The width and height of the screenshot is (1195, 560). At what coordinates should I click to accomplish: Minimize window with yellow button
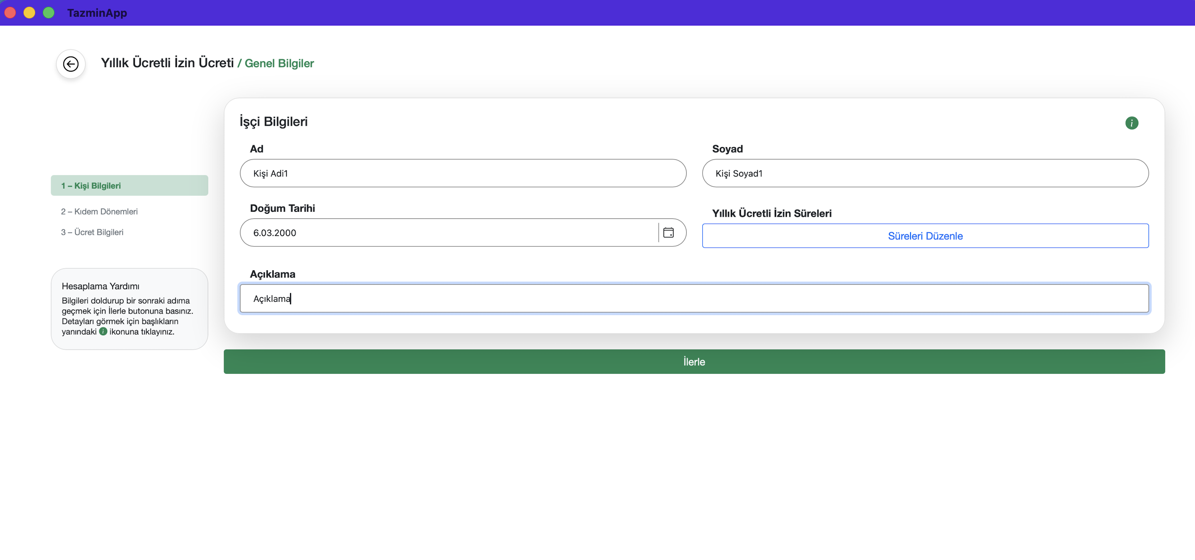pos(29,13)
